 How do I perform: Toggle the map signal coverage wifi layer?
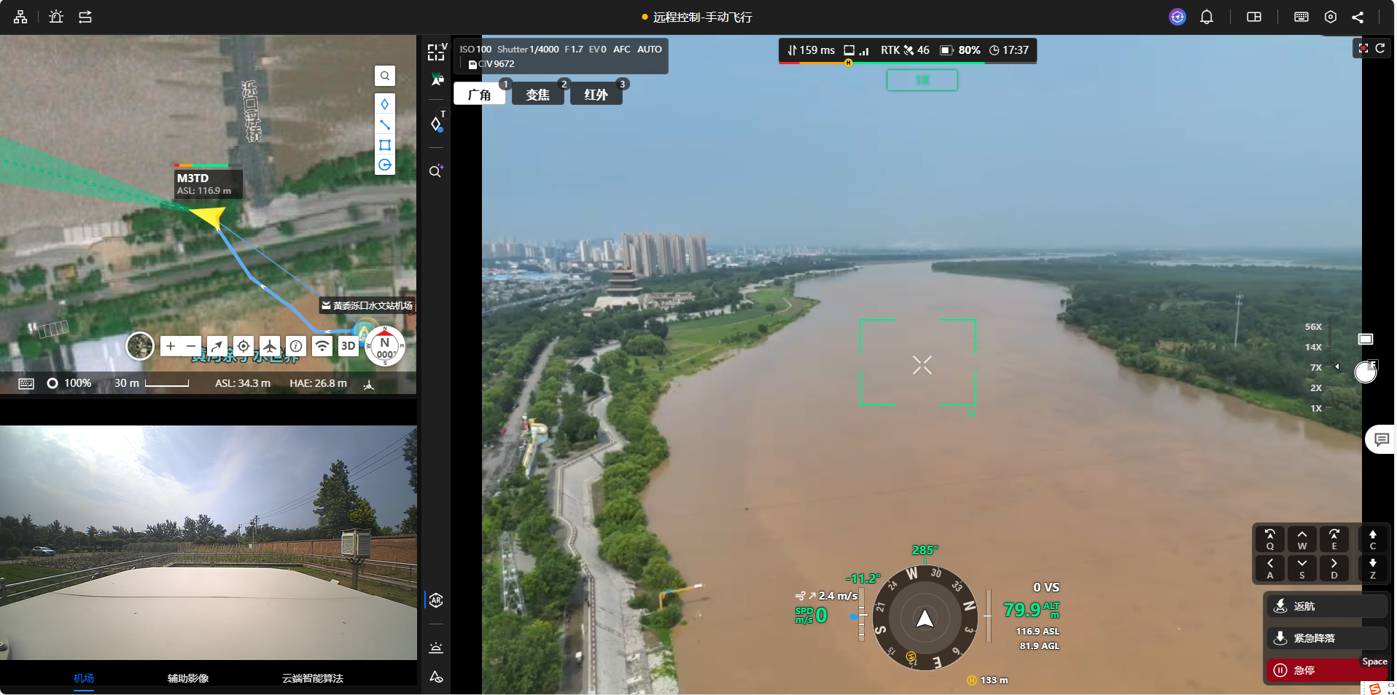point(322,346)
